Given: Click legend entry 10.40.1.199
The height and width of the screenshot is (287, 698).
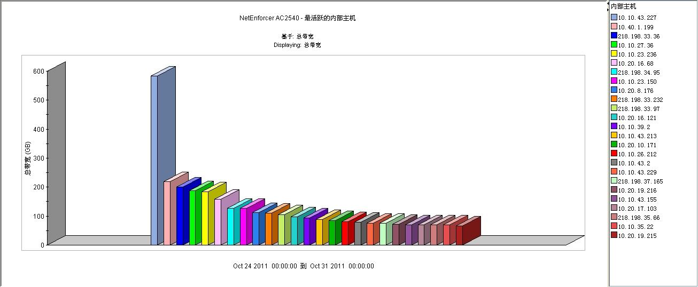Looking at the screenshot, I should [635, 27].
